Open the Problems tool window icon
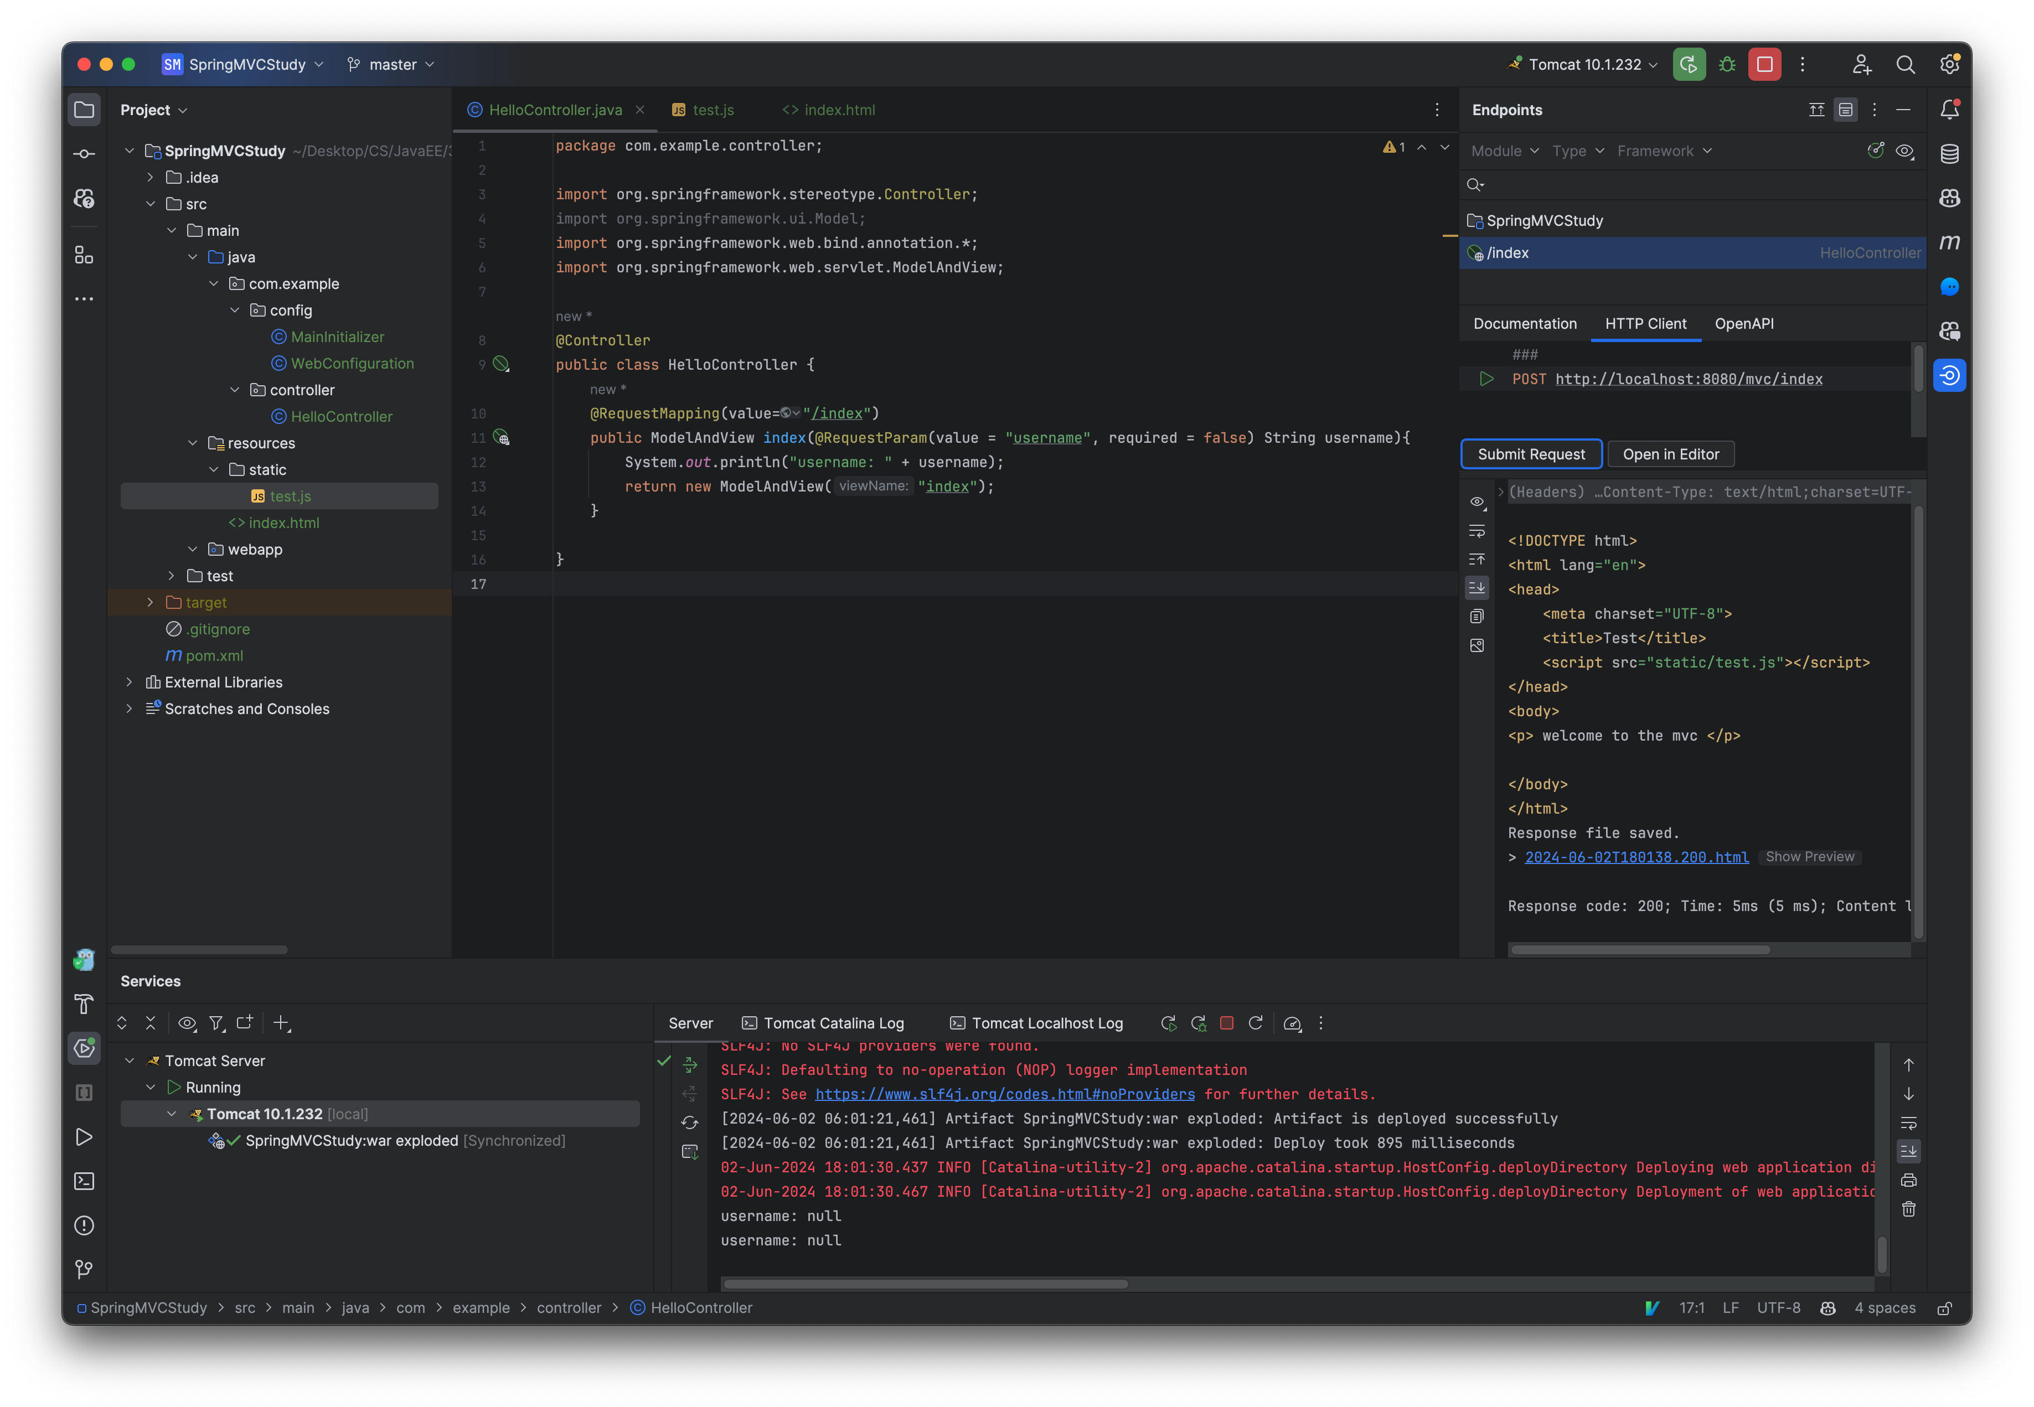Screen dimensions: 2034x1407 [84, 1224]
